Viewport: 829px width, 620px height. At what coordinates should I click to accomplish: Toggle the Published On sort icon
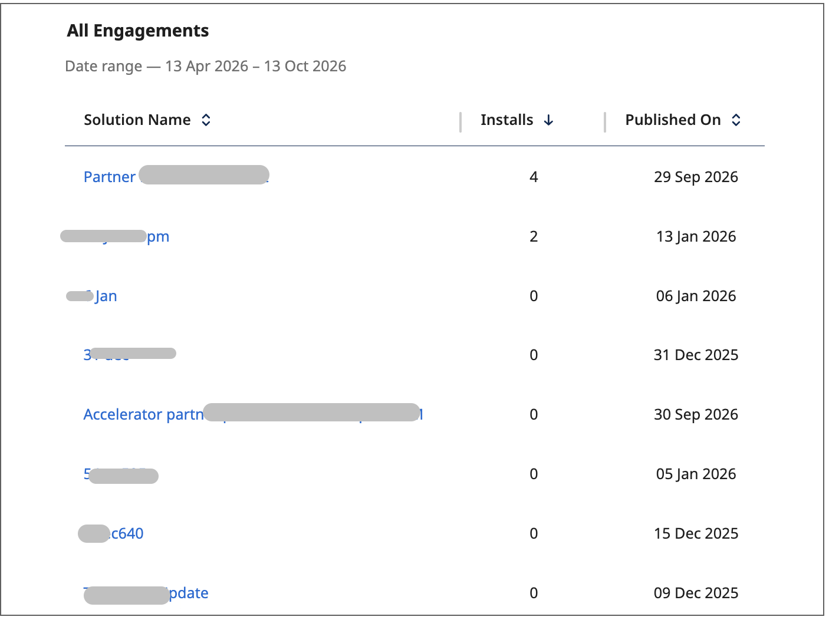point(736,120)
